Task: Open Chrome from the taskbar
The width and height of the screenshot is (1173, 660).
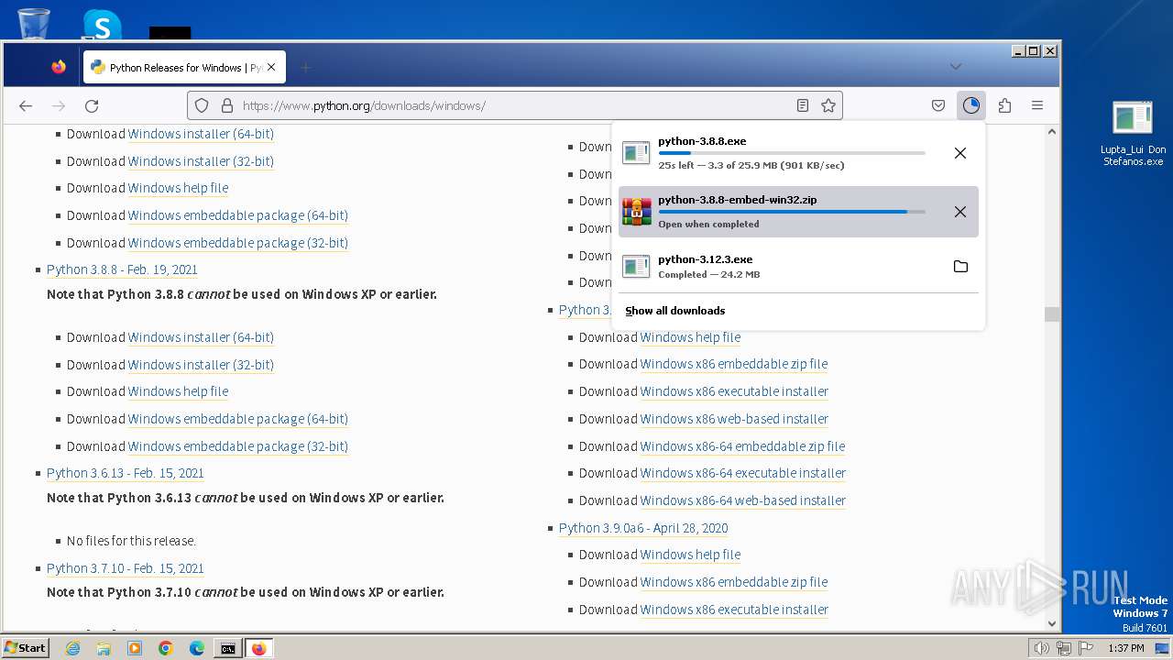Action: tap(166, 648)
